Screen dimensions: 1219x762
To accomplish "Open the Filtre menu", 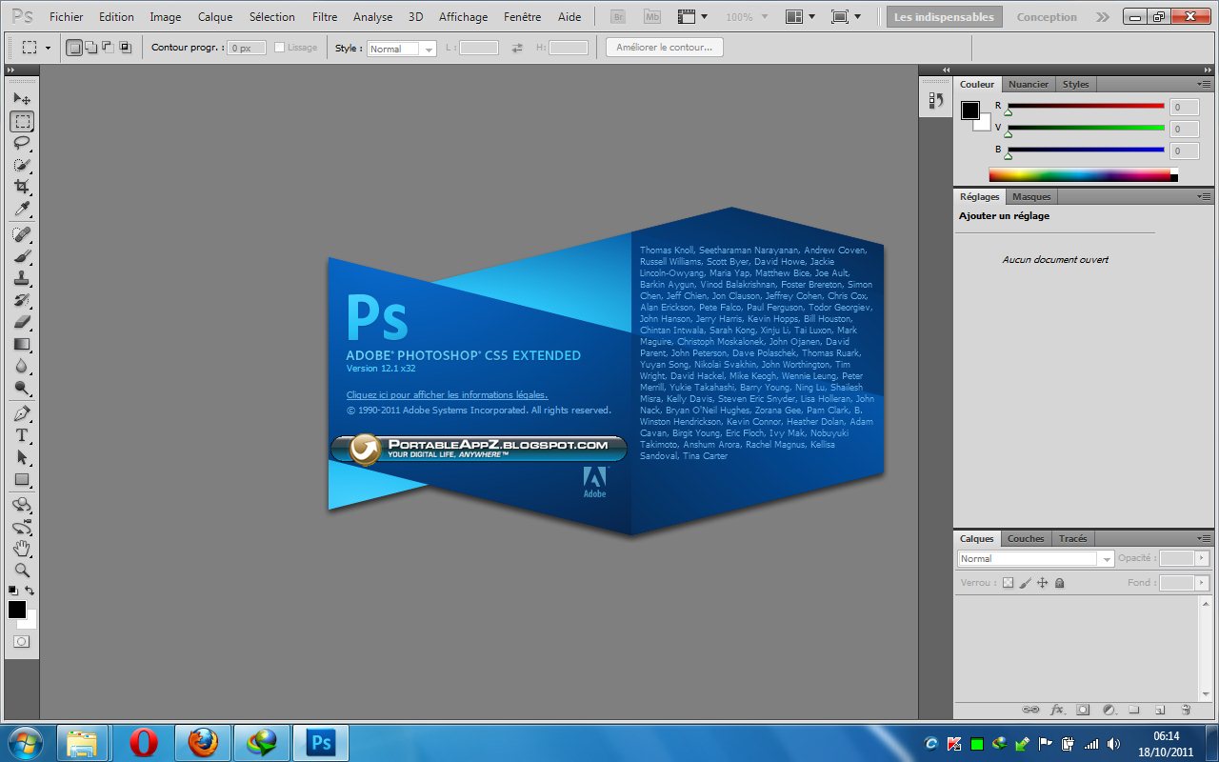I will tap(325, 17).
